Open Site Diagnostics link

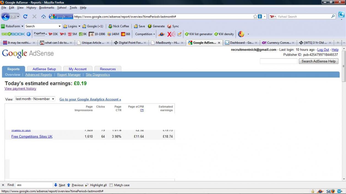[x=98, y=75]
